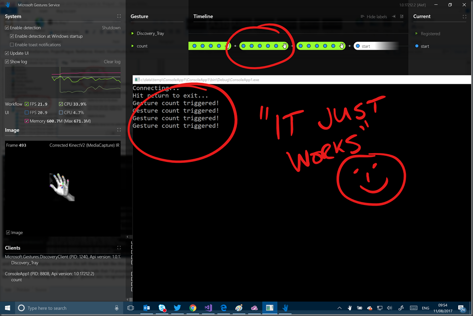Click the white hand icon in the system tray
Viewport: 473px width, 316px height.
350,308
